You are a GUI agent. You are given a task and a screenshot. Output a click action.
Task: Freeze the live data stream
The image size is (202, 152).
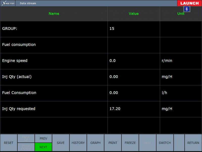[x=130, y=143]
